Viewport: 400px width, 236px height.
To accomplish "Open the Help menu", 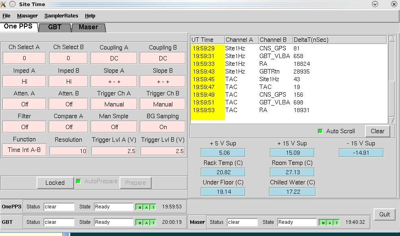I will pyautogui.click(x=90, y=16).
